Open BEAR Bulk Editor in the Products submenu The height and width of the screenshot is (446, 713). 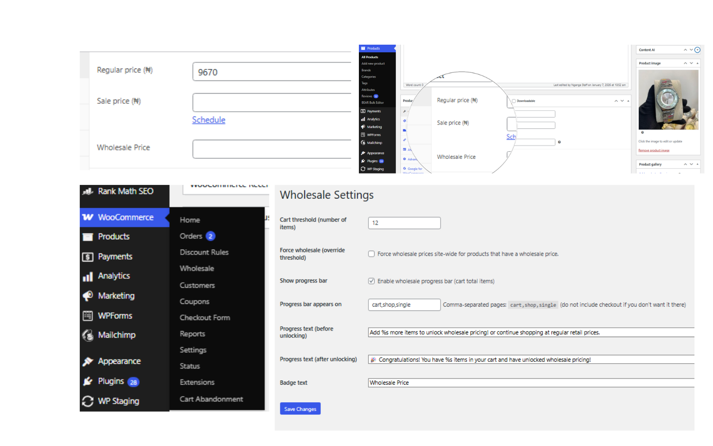click(x=373, y=103)
